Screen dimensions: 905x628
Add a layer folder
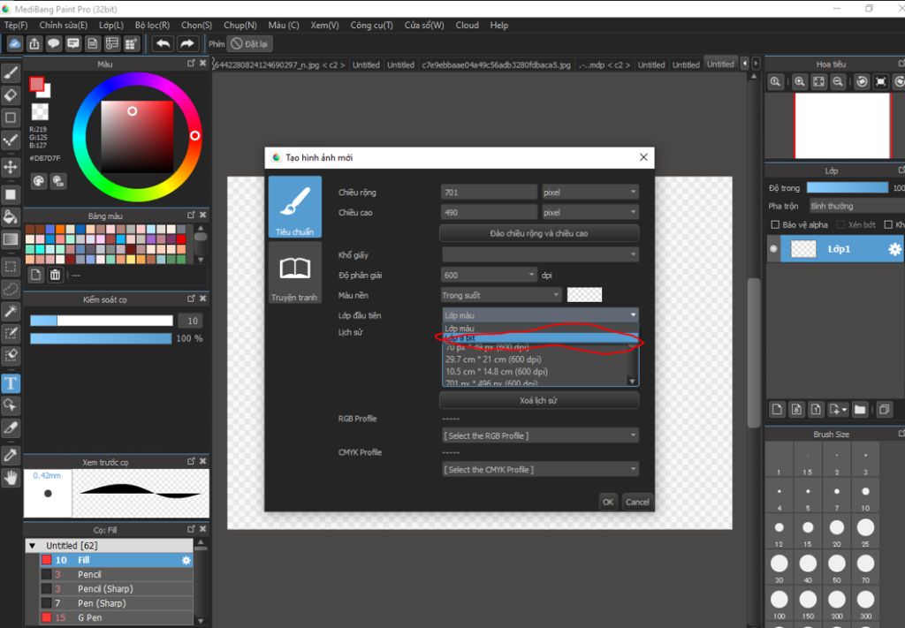click(860, 410)
